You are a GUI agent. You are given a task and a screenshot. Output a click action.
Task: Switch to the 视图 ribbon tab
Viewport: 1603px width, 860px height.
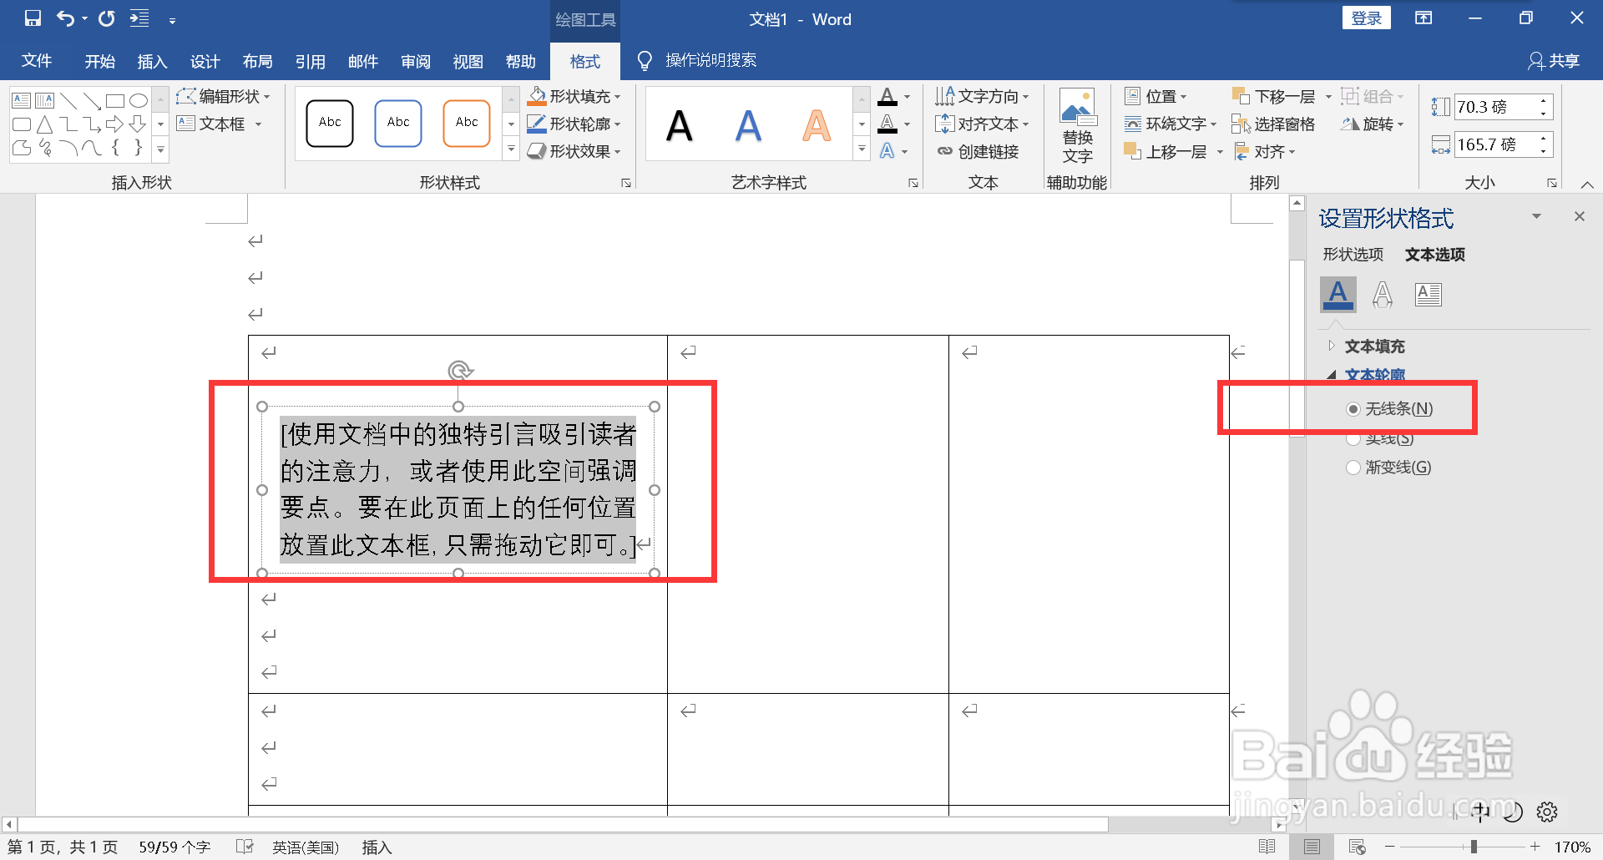click(x=468, y=60)
